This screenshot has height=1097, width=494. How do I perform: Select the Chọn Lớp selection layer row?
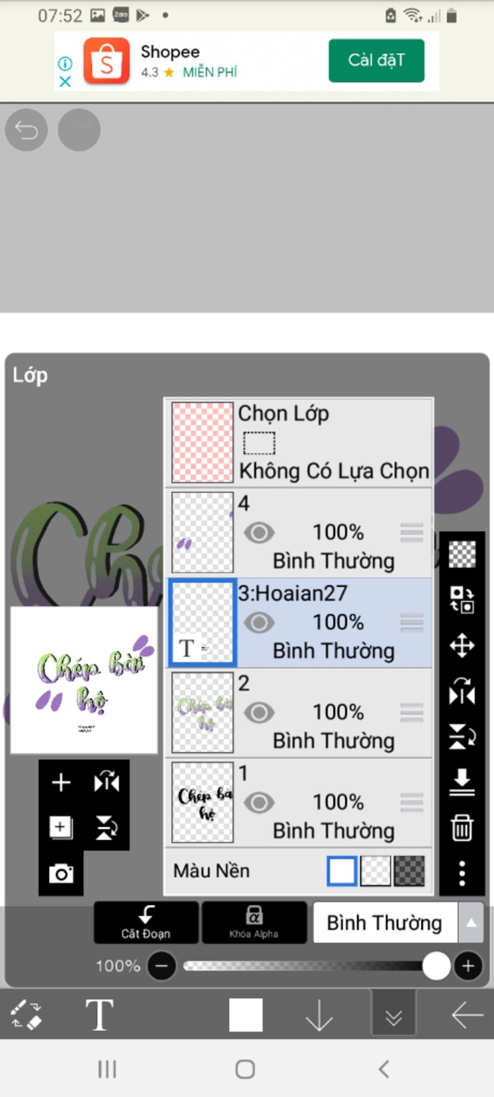[x=299, y=442]
